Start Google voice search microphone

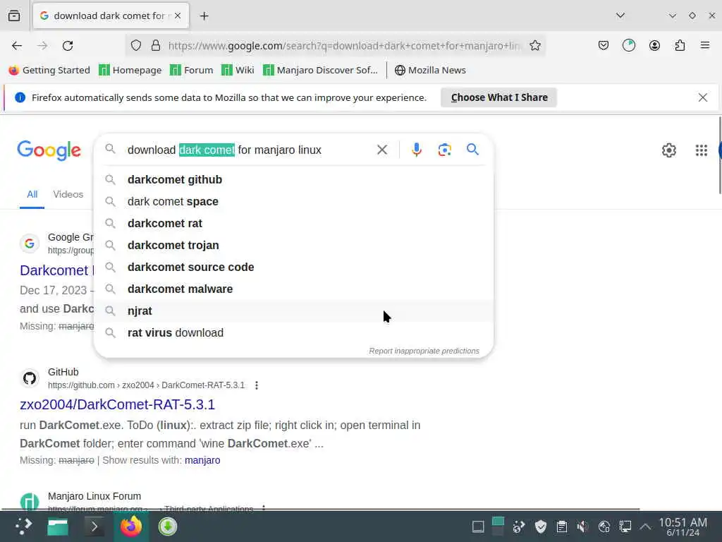416,150
